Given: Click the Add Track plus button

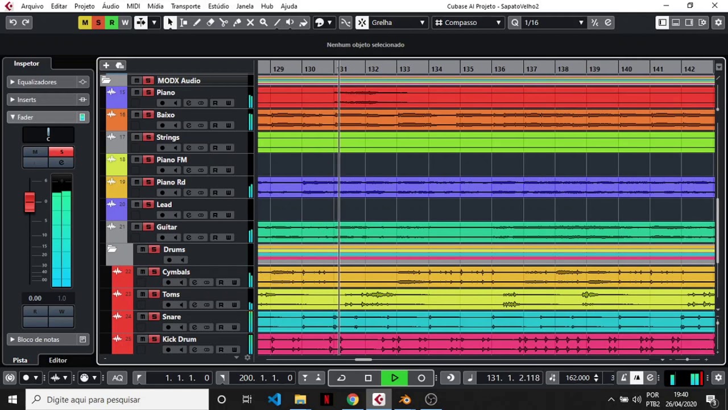Looking at the screenshot, I should point(106,65).
